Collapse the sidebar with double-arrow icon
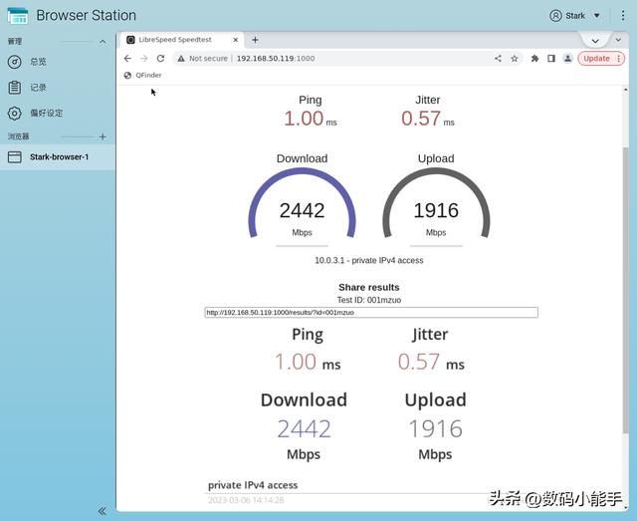 coord(102,511)
